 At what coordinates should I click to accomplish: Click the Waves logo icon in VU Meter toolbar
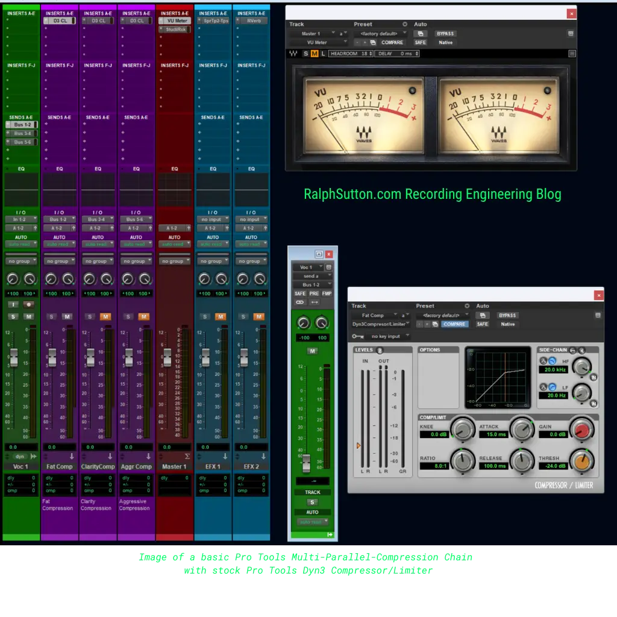[x=293, y=54]
